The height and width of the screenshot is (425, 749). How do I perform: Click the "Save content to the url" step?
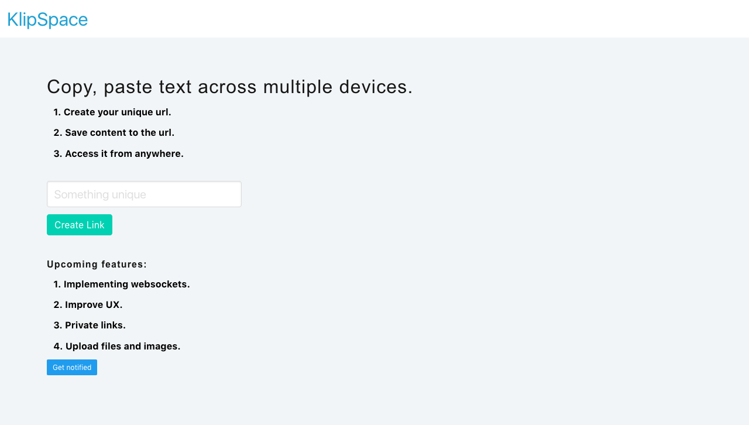[x=120, y=133]
